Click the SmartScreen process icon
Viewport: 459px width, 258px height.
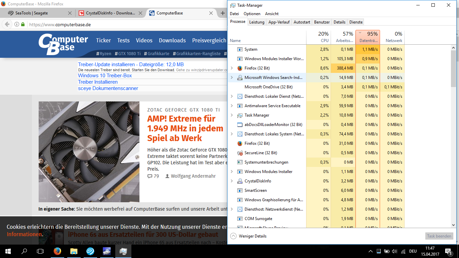[x=240, y=190]
